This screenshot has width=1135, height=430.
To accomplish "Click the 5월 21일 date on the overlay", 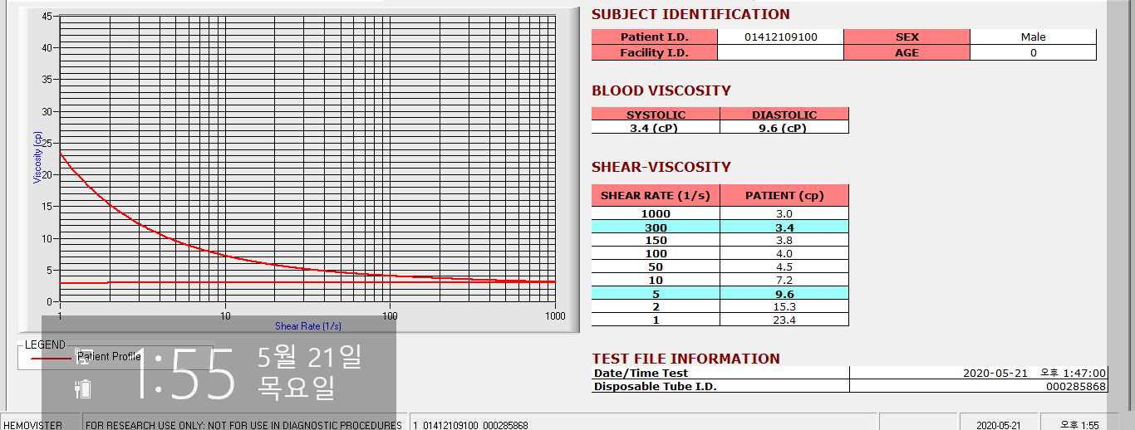I will click(x=309, y=357).
